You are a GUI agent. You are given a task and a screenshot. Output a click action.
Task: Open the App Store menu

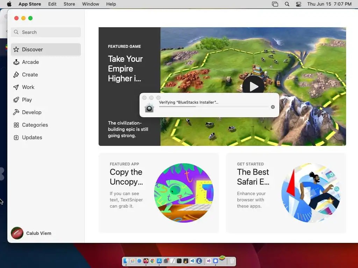(30, 4)
